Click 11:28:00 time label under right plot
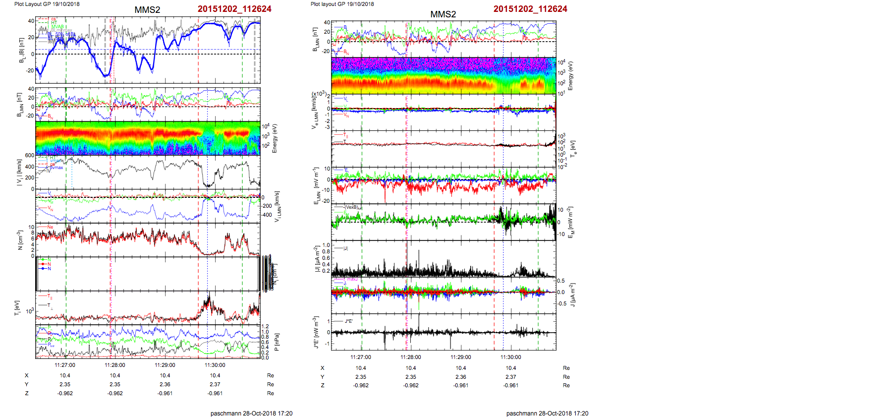This screenshot has height=417, width=894. (411, 357)
